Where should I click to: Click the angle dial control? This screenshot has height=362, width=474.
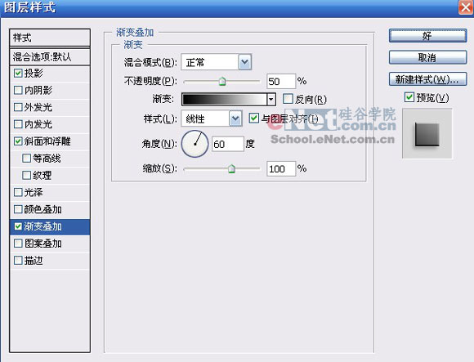(x=195, y=144)
